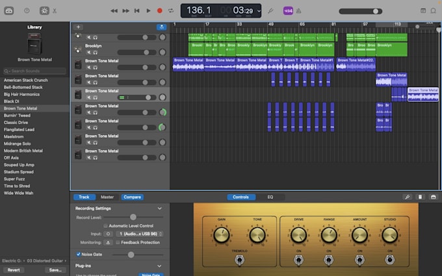Click the Revert button in Library

(14, 270)
